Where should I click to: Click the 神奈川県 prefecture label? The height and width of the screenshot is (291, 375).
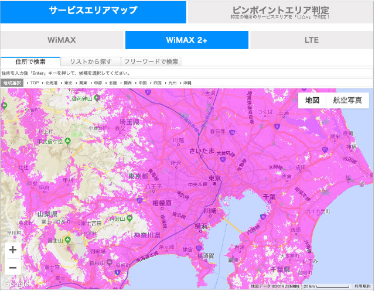coord(147,235)
